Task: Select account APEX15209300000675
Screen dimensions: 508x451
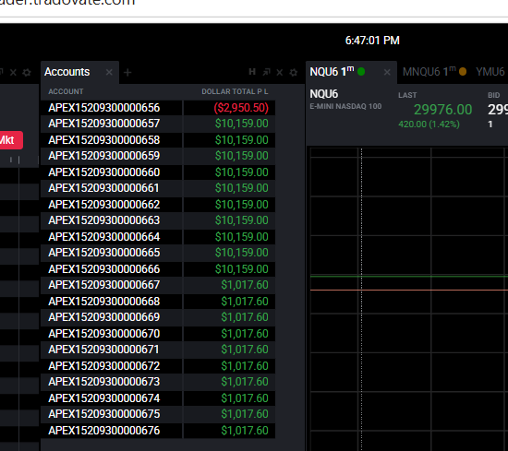Action: [x=104, y=414]
